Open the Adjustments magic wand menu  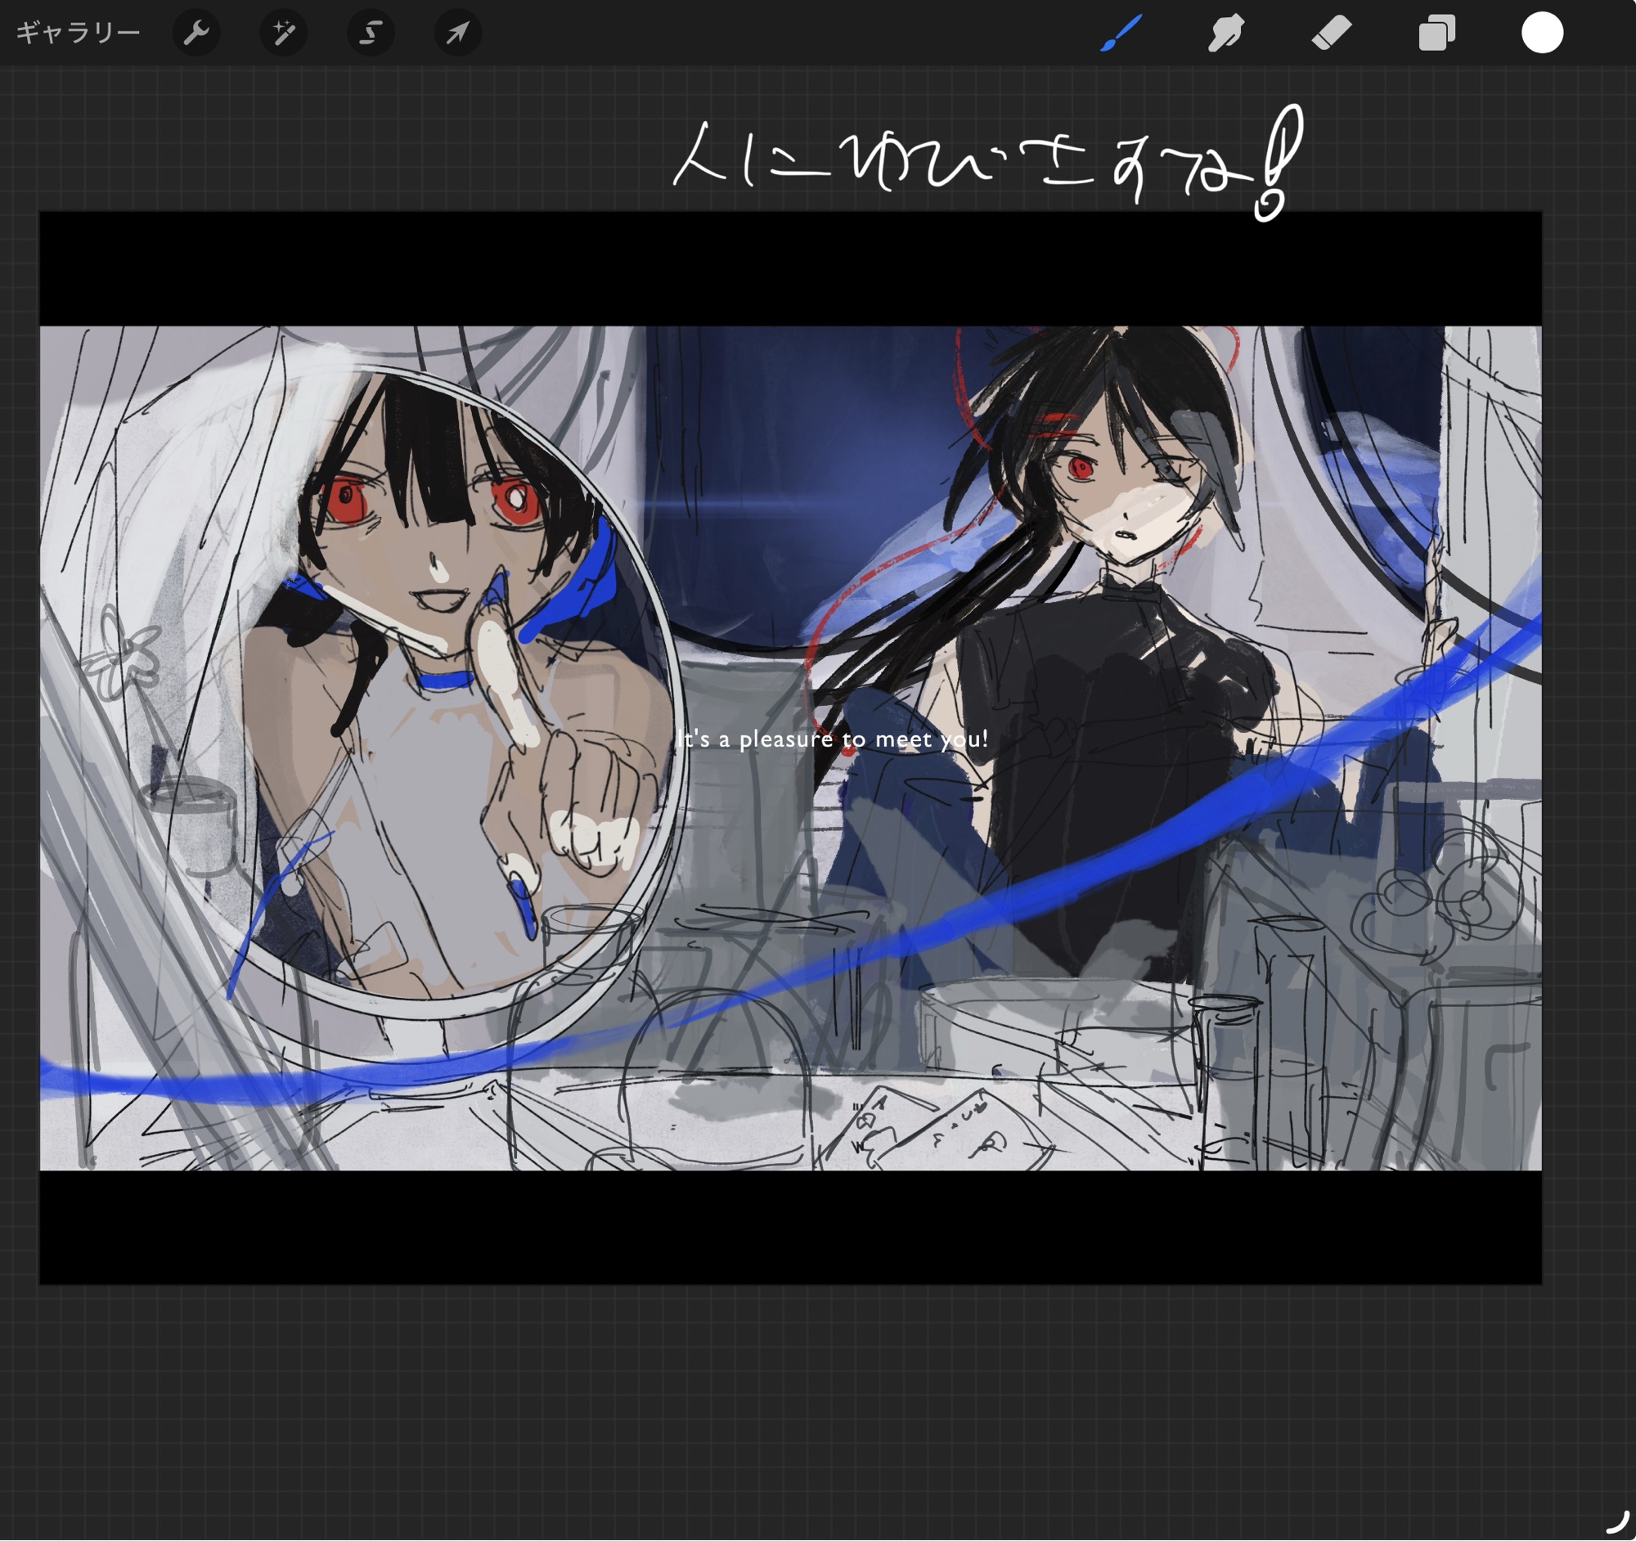click(283, 33)
